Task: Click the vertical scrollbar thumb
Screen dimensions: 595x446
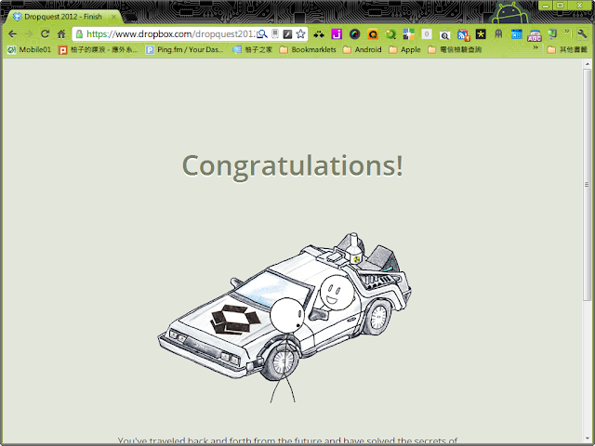Action: tap(587, 185)
